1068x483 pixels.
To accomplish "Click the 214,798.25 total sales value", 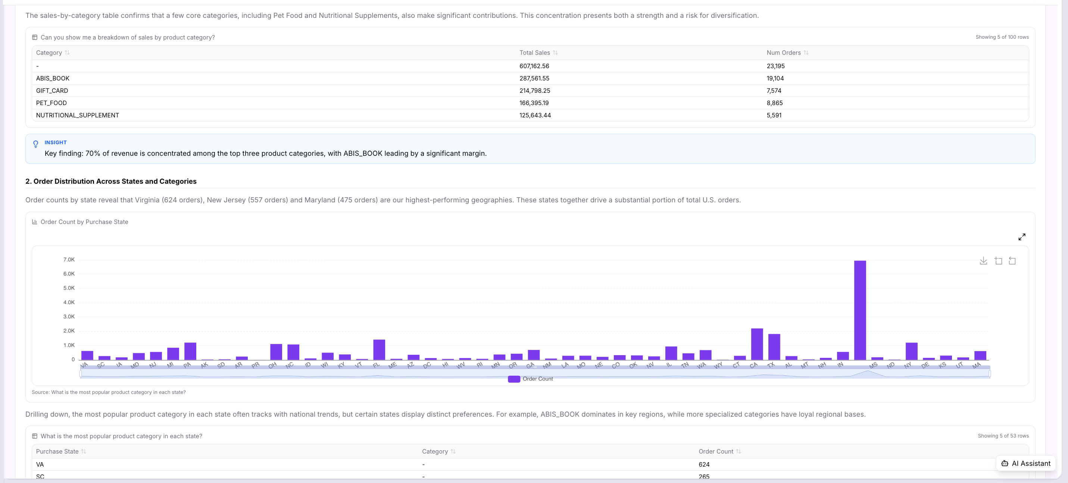I will click(x=535, y=91).
